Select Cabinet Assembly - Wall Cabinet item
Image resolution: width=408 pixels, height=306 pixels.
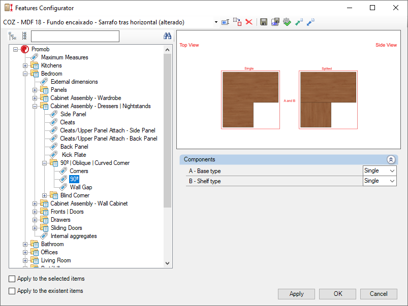click(89, 203)
